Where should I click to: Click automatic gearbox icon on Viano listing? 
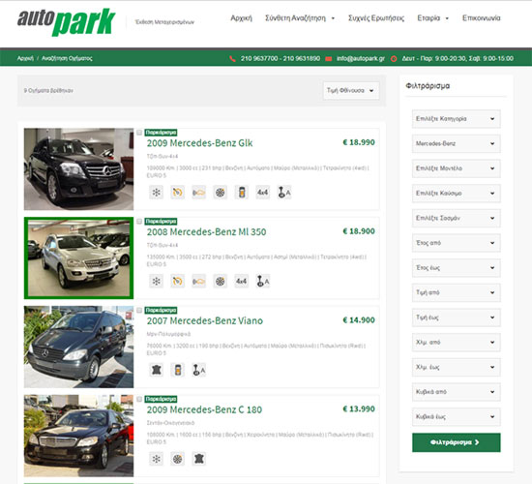click(199, 370)
